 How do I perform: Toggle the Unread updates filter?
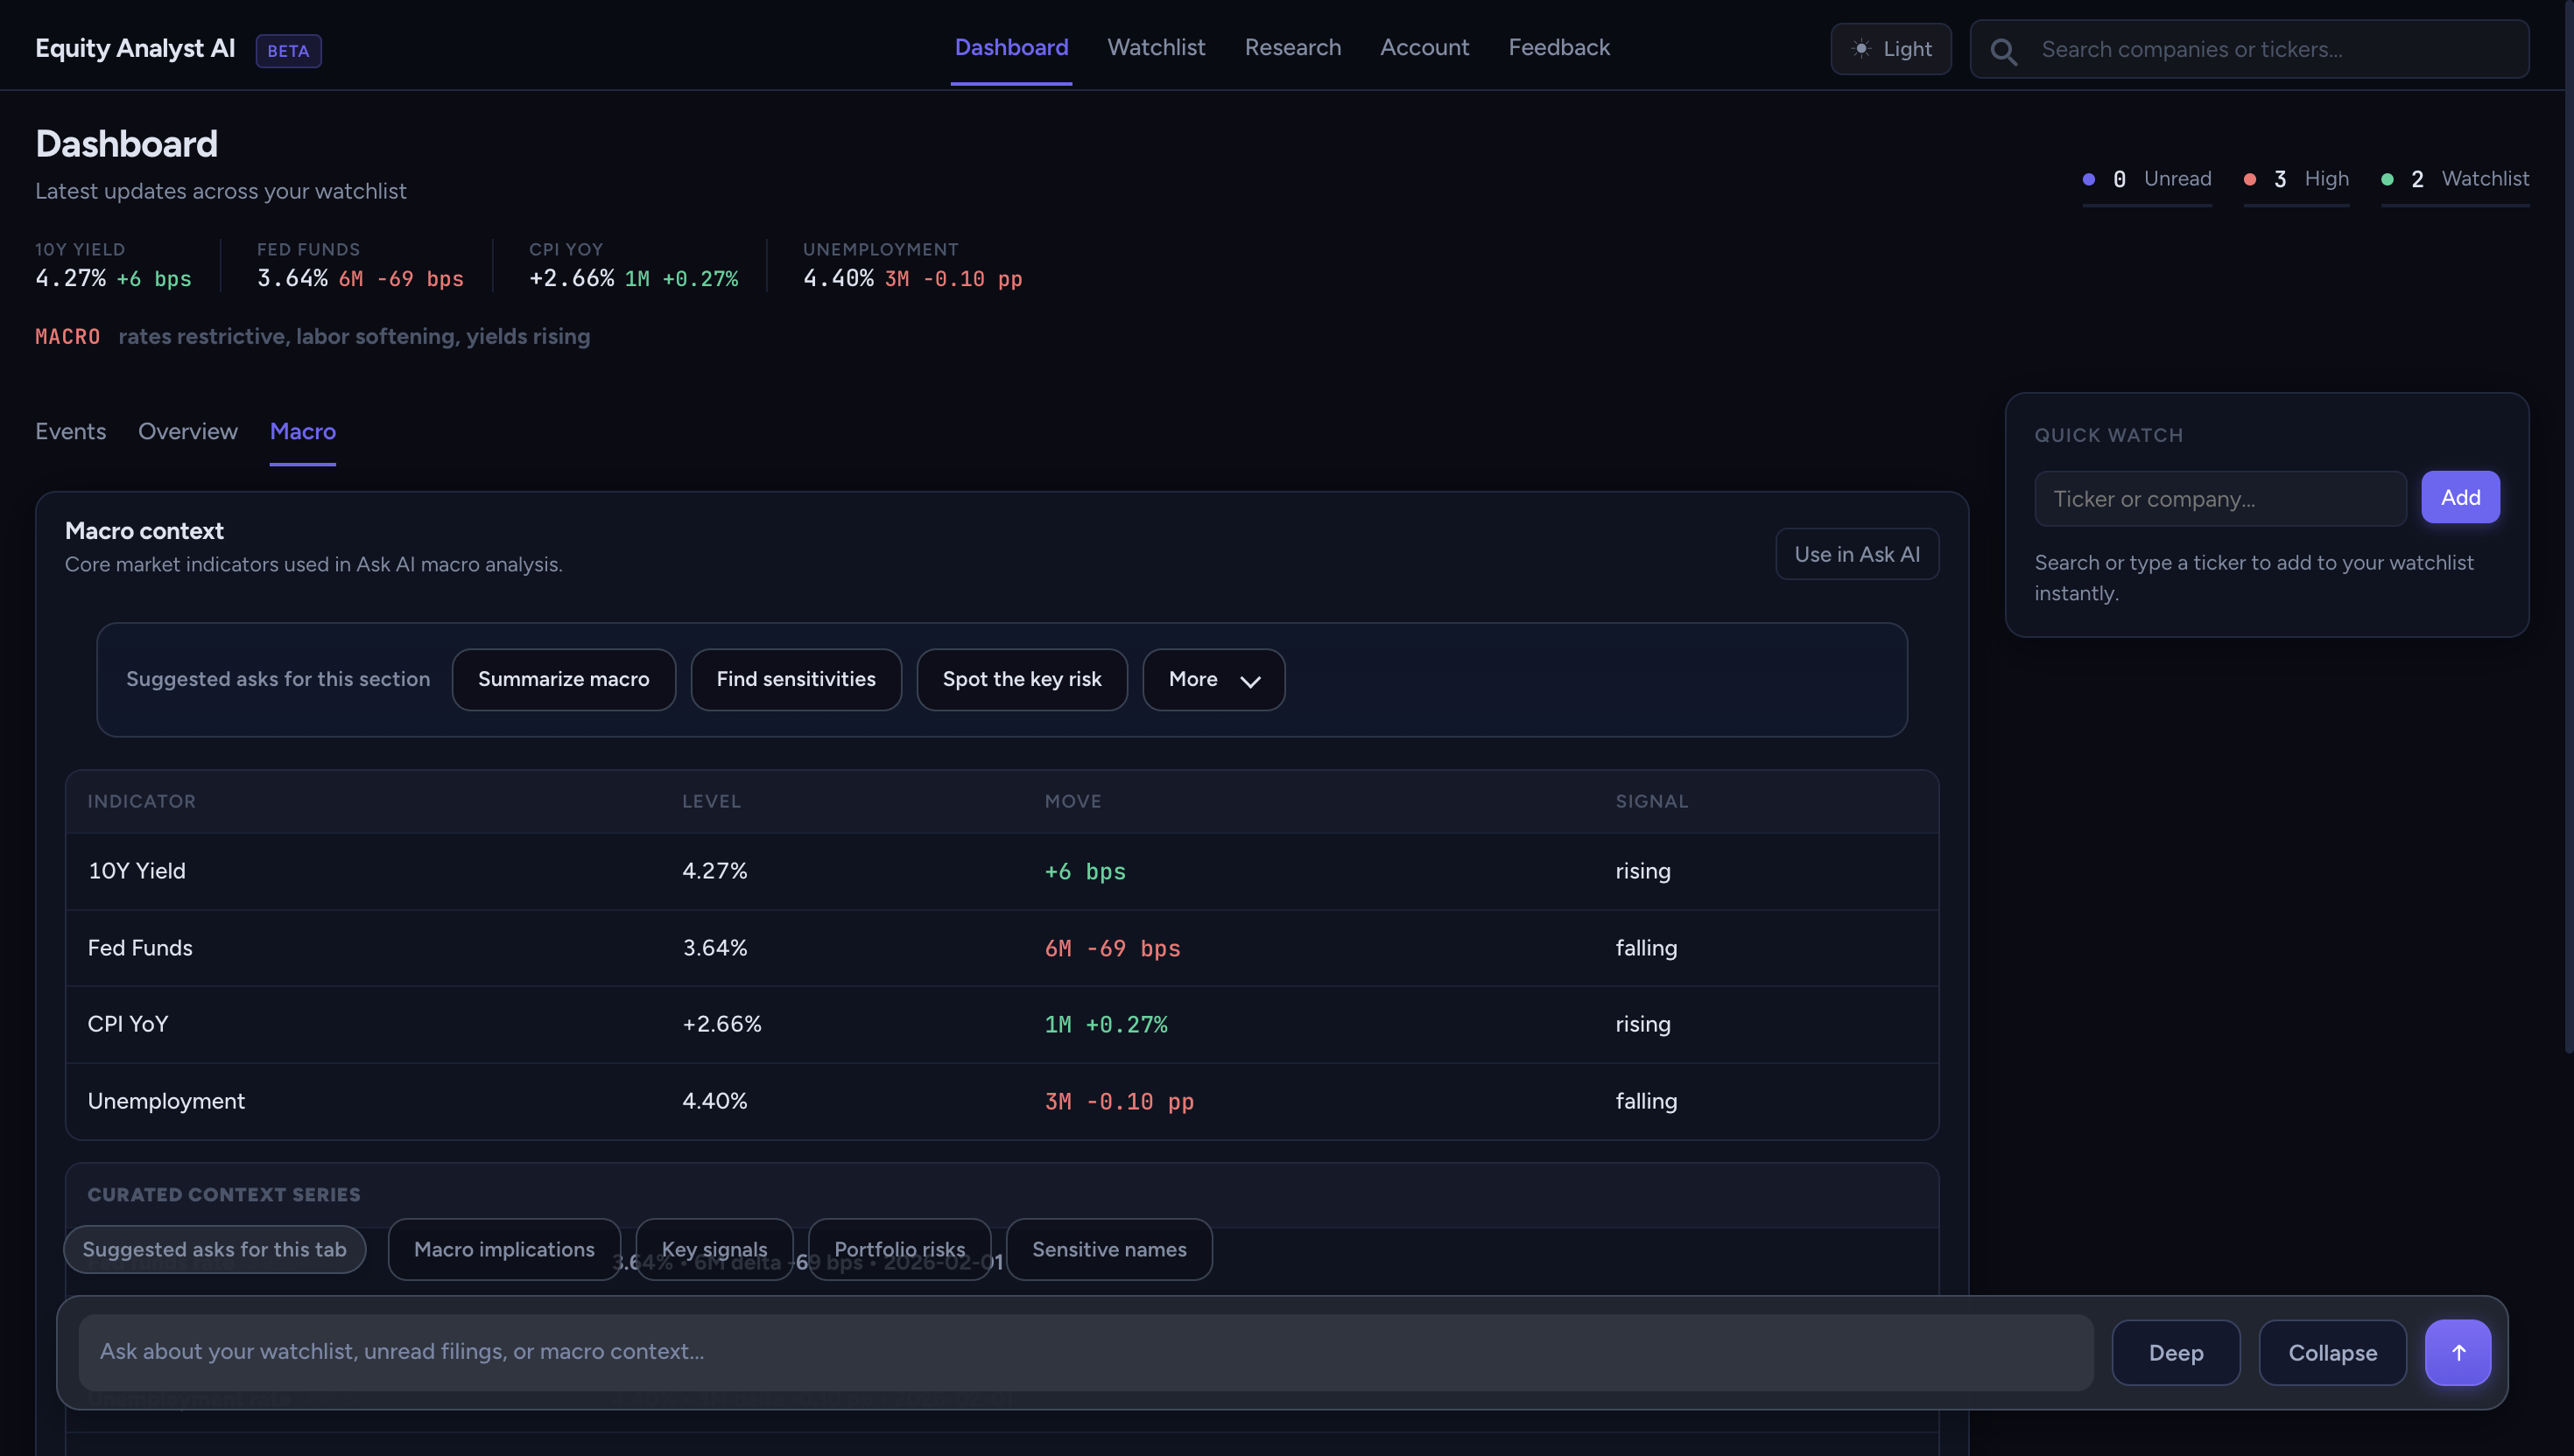tap(2148, 179)
